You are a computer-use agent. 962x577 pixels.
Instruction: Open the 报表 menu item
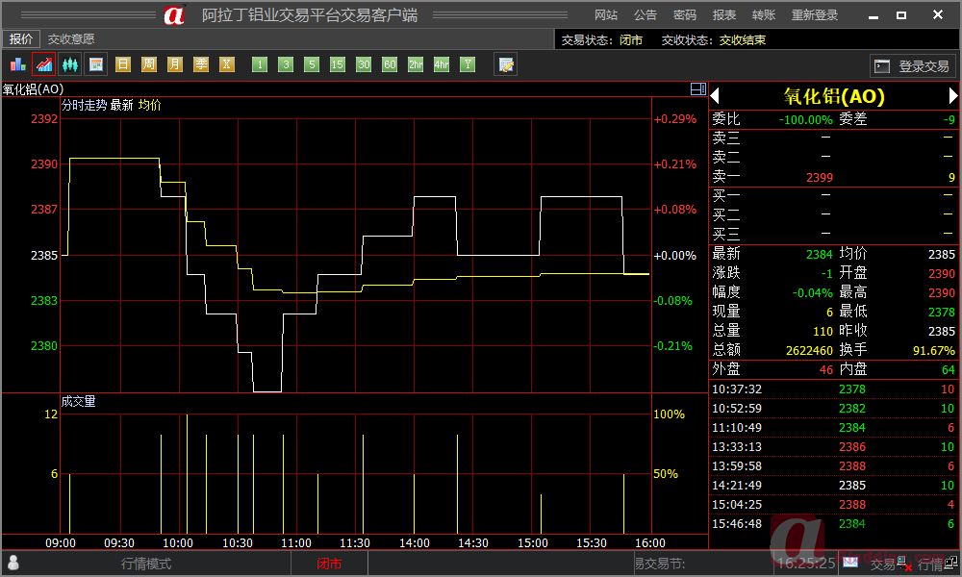(x=724, y=14)
